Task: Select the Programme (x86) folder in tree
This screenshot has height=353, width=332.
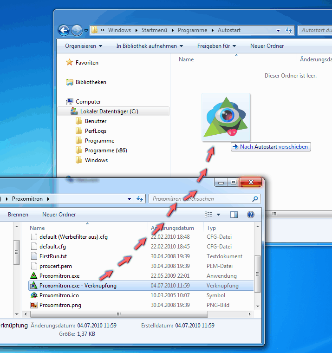Action: coord(106,150)
